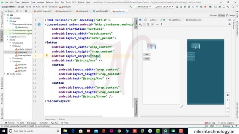Image resolution: width=239 pixels, height=134 pixels.
Task: Click the scroll-from-source target icon in project panel
Action: click(17, 11)
